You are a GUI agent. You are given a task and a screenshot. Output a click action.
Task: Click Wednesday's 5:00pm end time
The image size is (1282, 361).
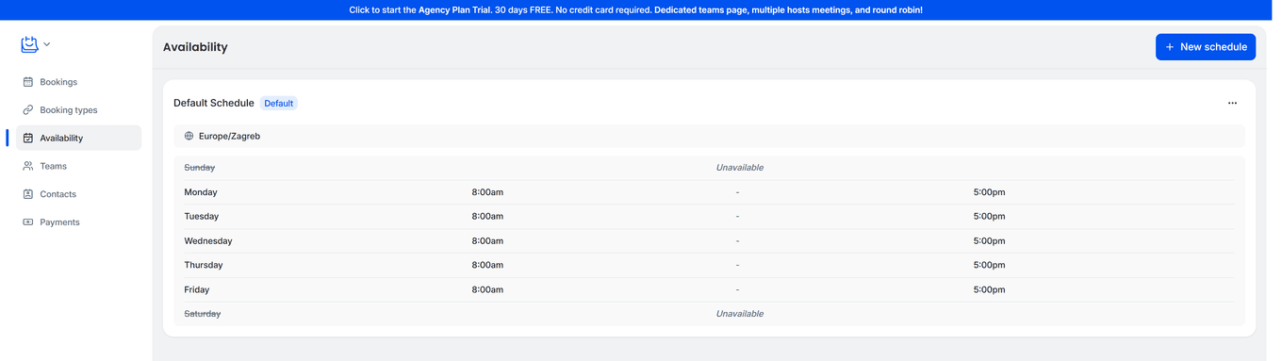tap(989, 241)
